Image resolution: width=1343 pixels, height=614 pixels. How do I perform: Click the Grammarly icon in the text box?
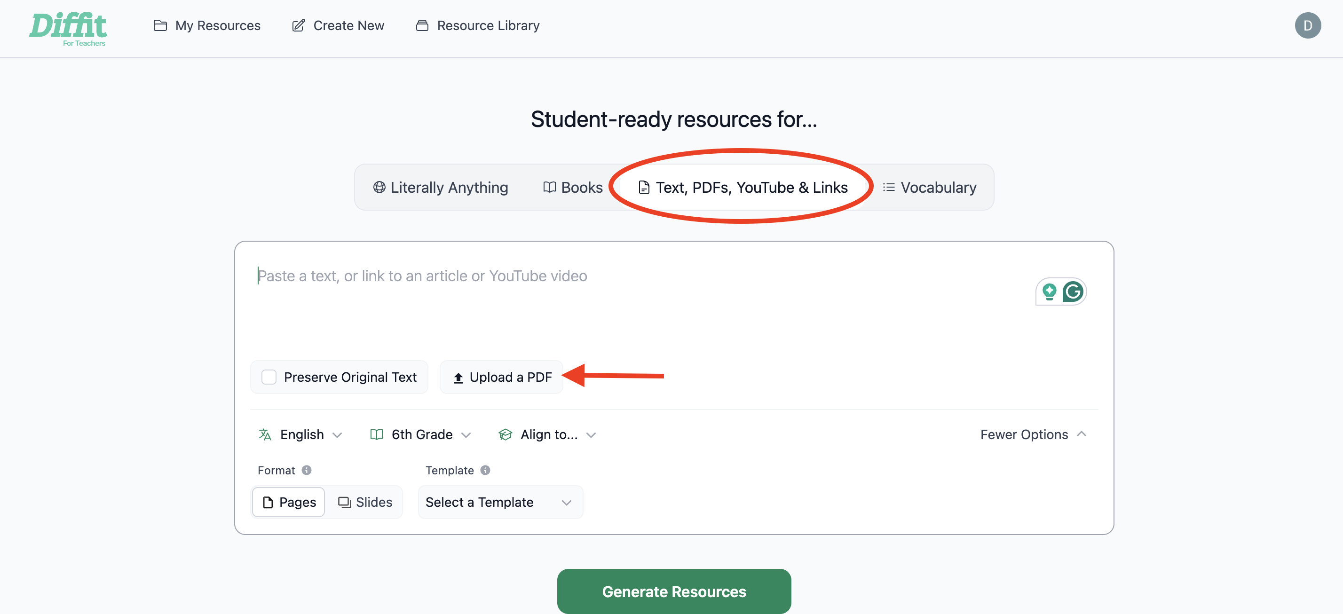[1073, 291]
